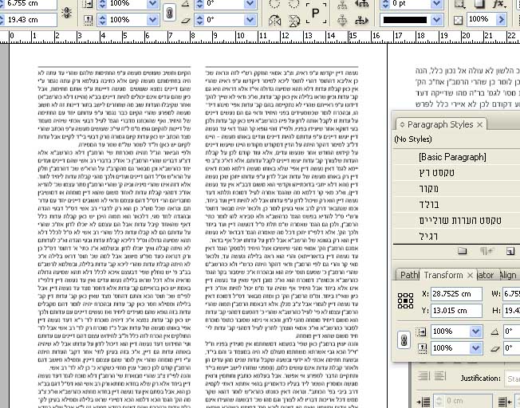The width and height of the screenshot is (520, 408).
Task: Click Select Next Object icon
Action: click(x=361, y=21)
